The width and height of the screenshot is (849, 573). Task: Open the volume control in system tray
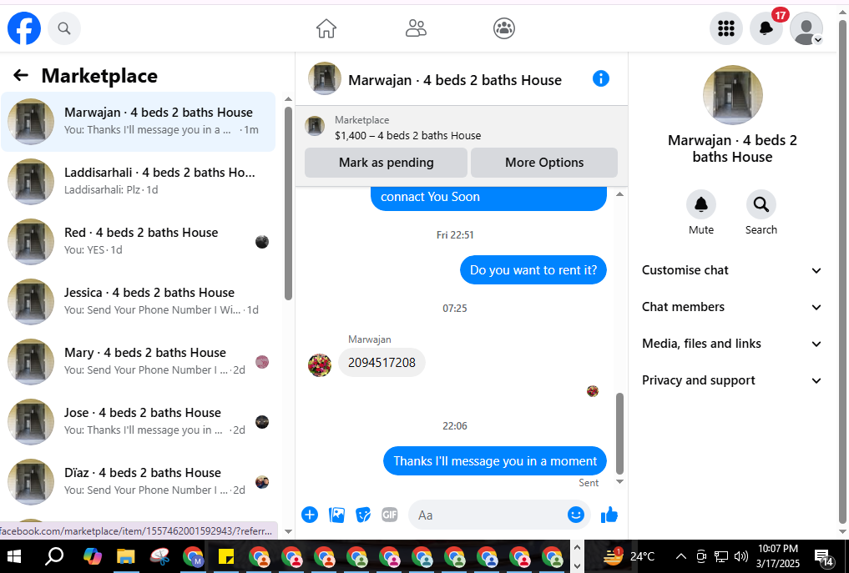click(741, 556)
